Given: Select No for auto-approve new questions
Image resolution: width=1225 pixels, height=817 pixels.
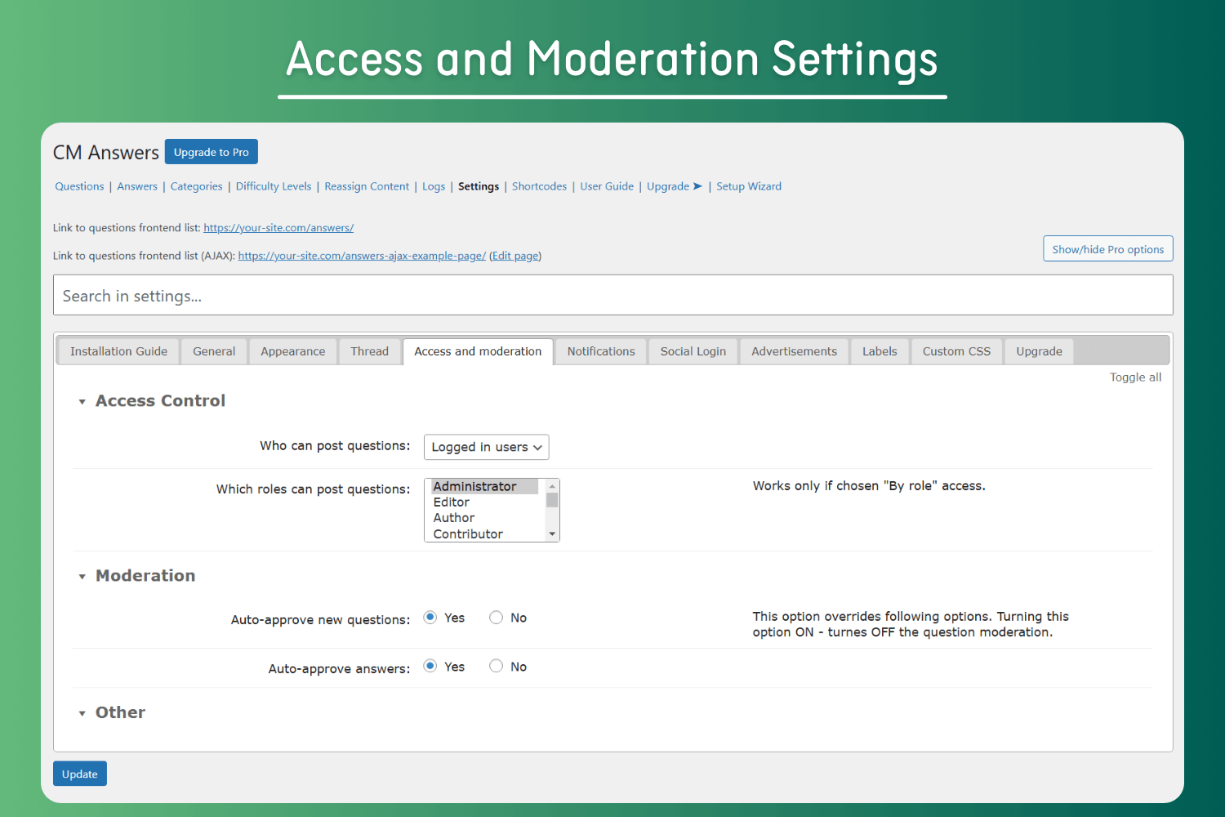Looking at the screenshot, I should coord(496,618).
